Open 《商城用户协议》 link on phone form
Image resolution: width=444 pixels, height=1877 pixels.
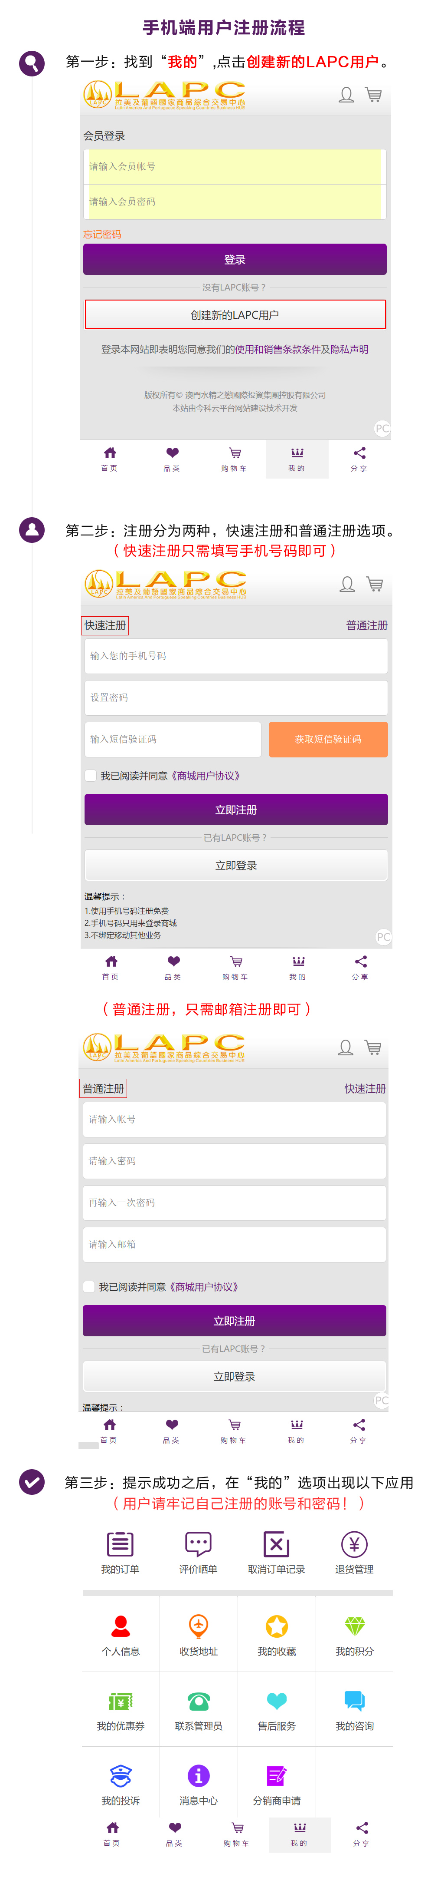(x=206, y=776)
